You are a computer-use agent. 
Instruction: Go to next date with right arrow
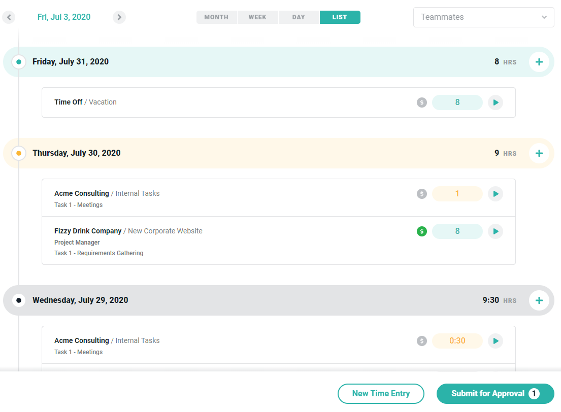119,17
